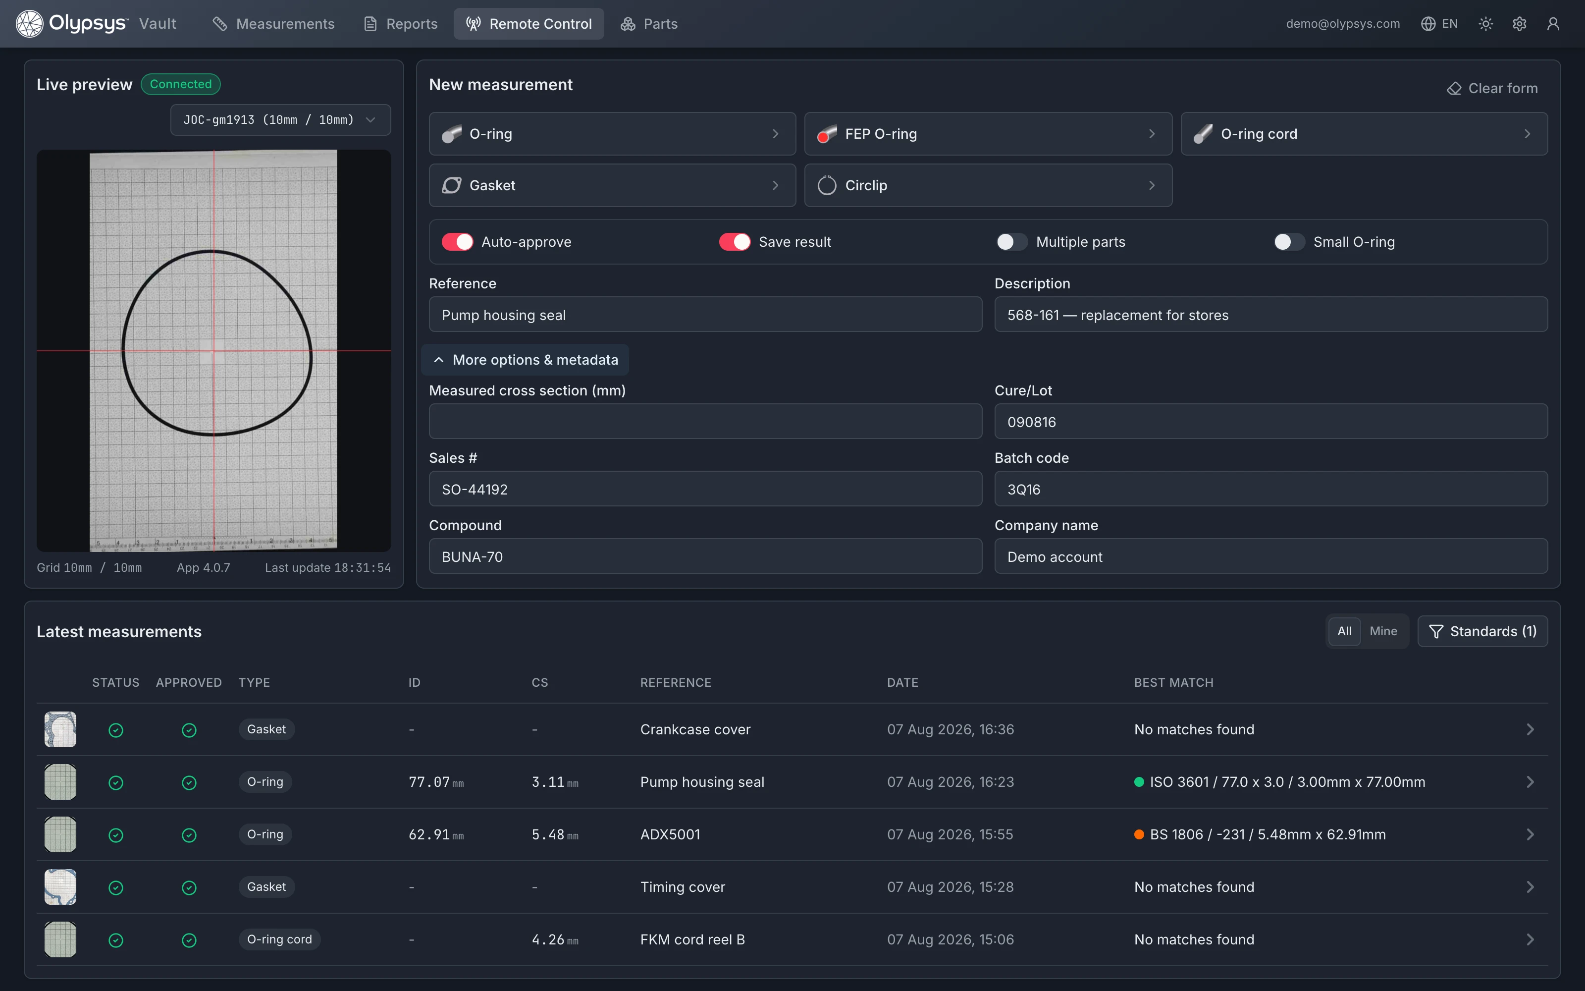This screenshot has width=1585, height=991.
Task: Switch theme with the sun icon
Action: (x=1485, y=24)
